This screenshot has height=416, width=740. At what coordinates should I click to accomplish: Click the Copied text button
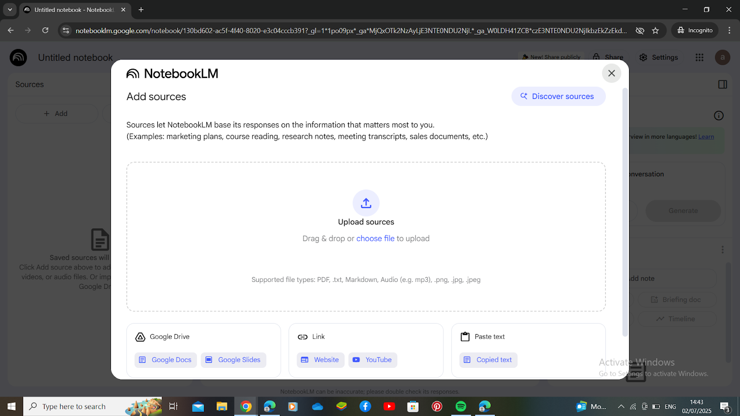tap(488, 360)
